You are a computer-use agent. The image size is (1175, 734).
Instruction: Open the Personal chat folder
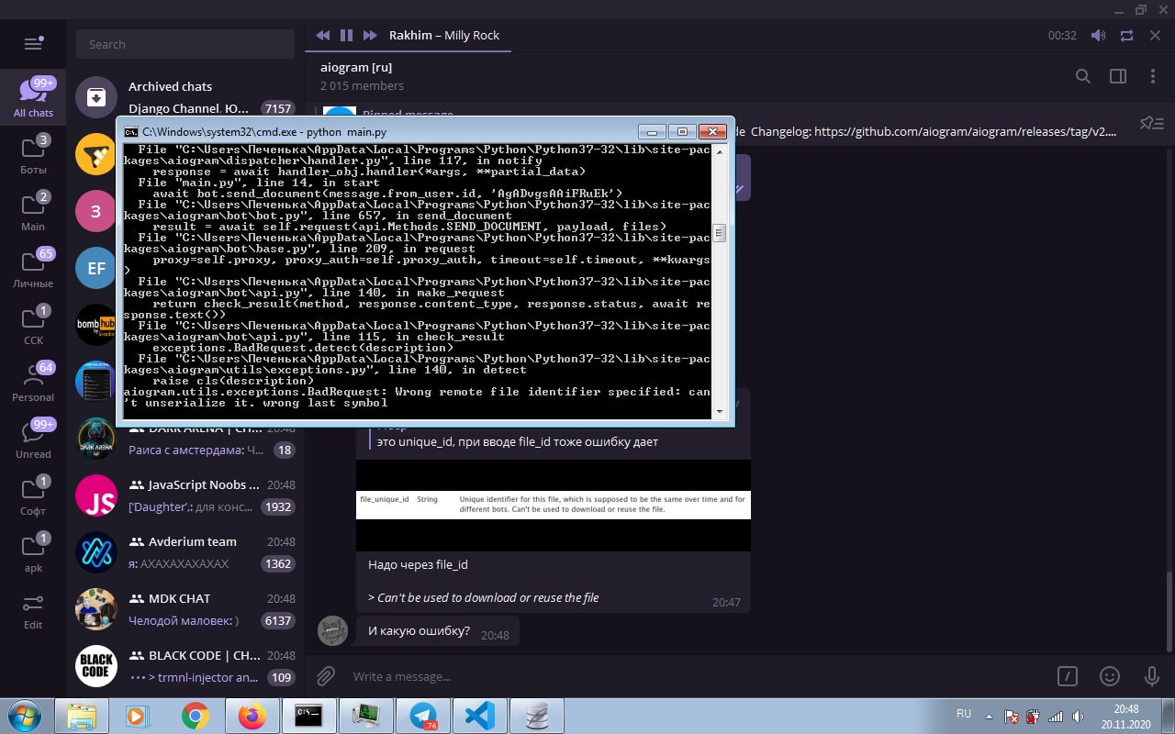33,382
